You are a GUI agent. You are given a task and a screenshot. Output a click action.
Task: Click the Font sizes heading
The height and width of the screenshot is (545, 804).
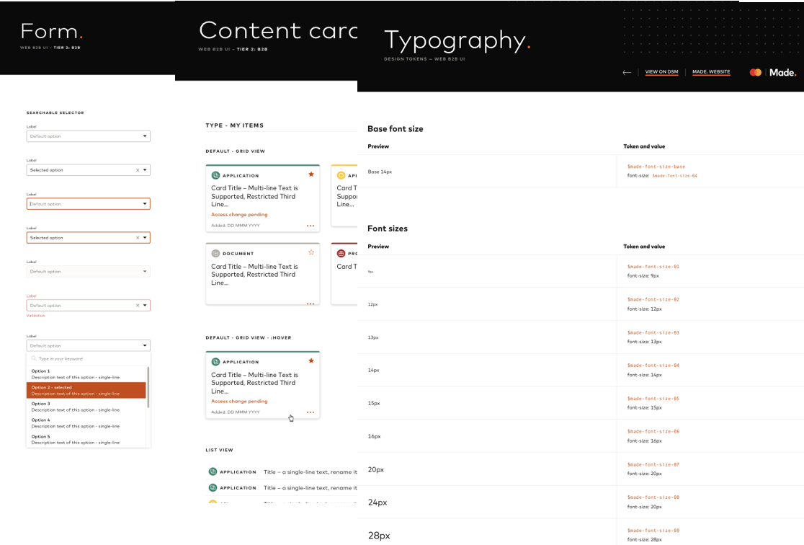click(x=388, y=229)
